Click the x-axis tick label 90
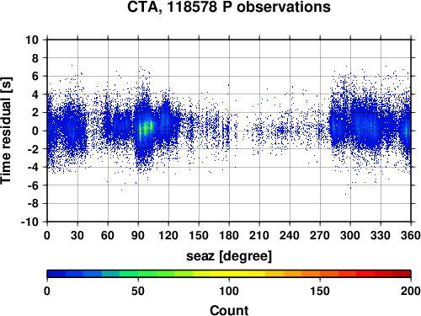Image resolution: width=421 pixels, height=316 pixels. pos(138,235)
